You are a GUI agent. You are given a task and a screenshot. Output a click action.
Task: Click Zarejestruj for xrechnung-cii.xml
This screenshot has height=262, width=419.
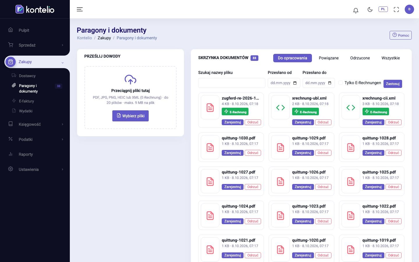[373, 122]
